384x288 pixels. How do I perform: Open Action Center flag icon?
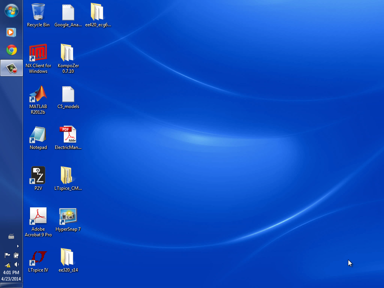[x=7, y=255]
